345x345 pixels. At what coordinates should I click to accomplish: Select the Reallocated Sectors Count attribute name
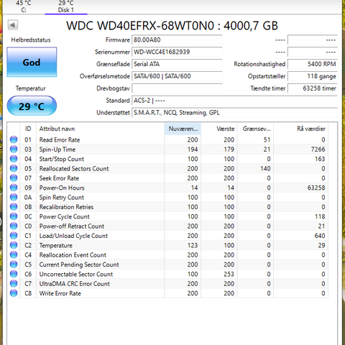pos(74,169)
